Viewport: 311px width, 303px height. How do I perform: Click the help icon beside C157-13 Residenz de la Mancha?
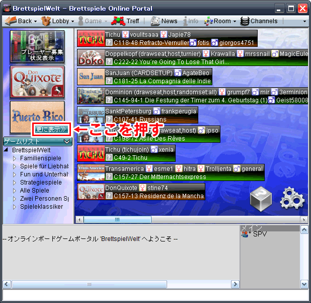(109, 196)
